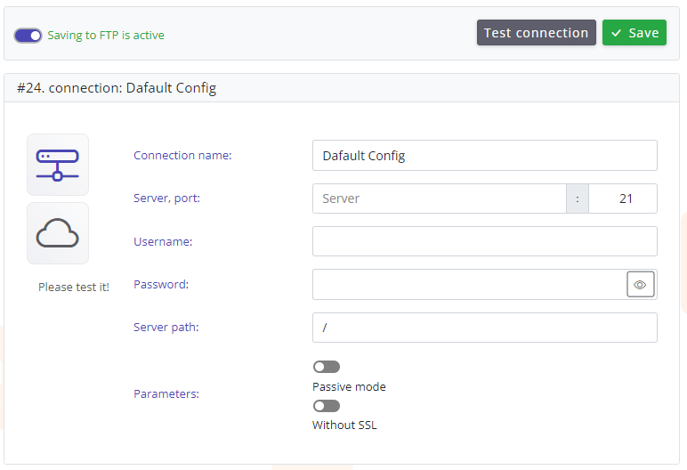Viewport: 687px width, 470px height.
Task: Select the cloud storage icon
Action: pyautogui.click(x=58, y=233)
